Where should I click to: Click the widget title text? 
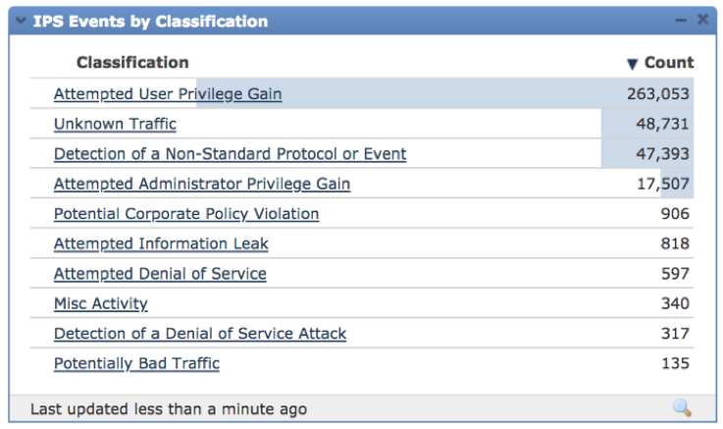click(x=150, y=21)
